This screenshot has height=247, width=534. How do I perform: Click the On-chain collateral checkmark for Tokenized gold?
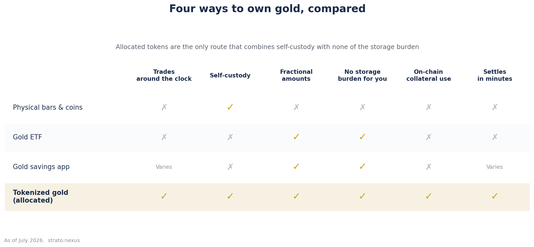[x=428, y=197]
